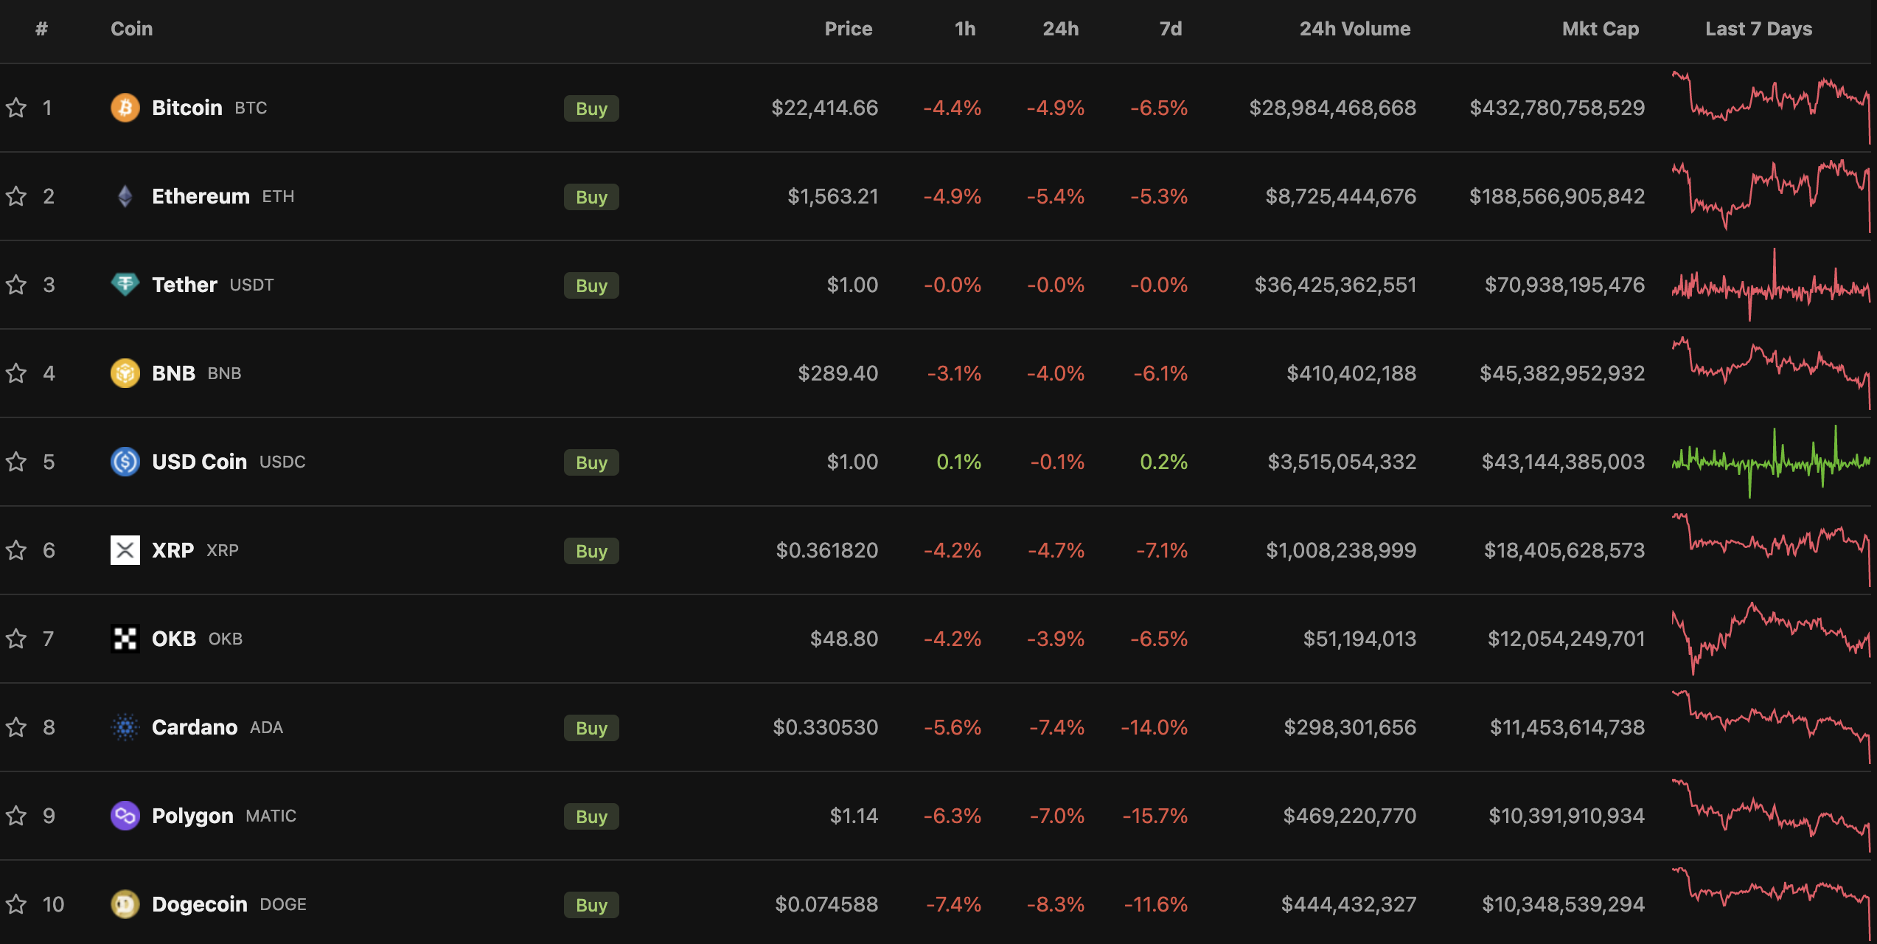Open the USD Coin green sparkline chart

click(x=1771, y=462)
